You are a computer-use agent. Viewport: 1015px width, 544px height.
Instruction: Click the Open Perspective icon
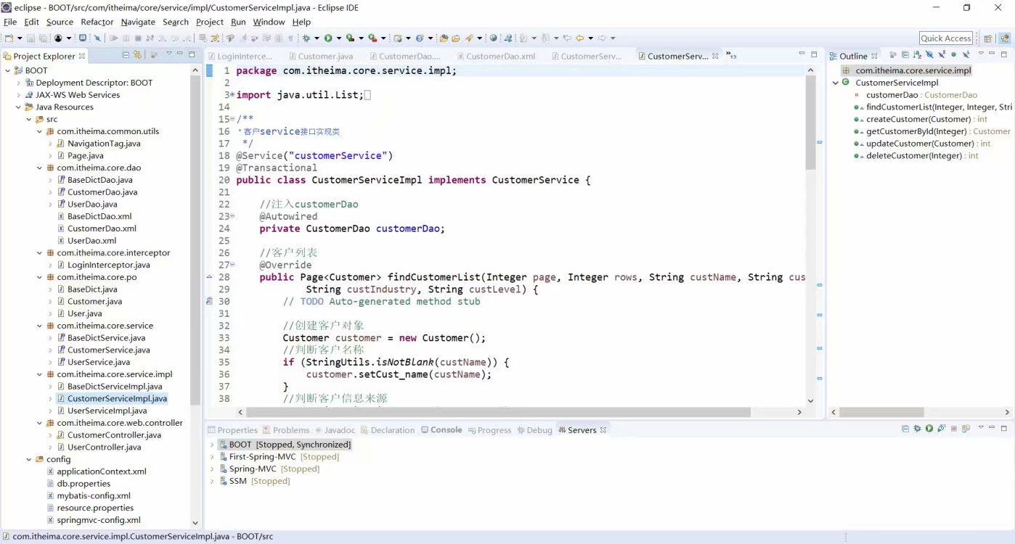[x=987, y=38]
